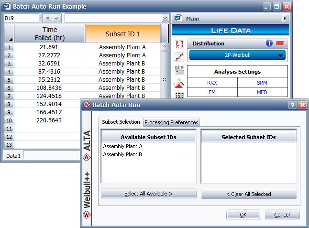Open the probability plot icon
Viewport: 309px width, 228px height.
click(179, 58)
